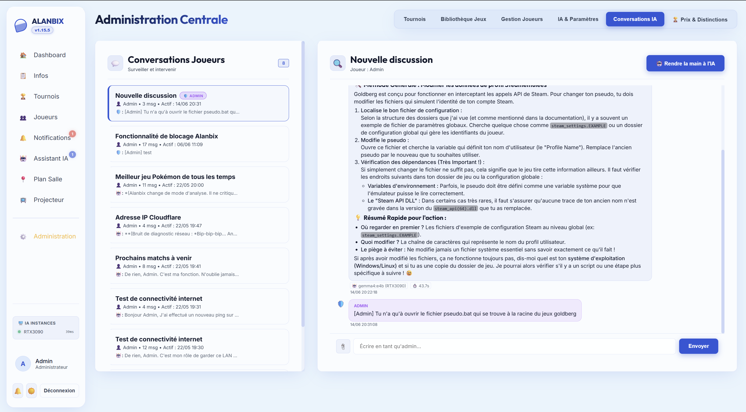746x412 pixels.
Task: Click the Envoyer button
Action: 699,346
